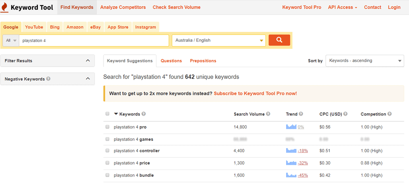Image resolution: width=409 pixels, height=183 pixels.
Task: Switch to the Bing tab
Action: click(55, 27)
